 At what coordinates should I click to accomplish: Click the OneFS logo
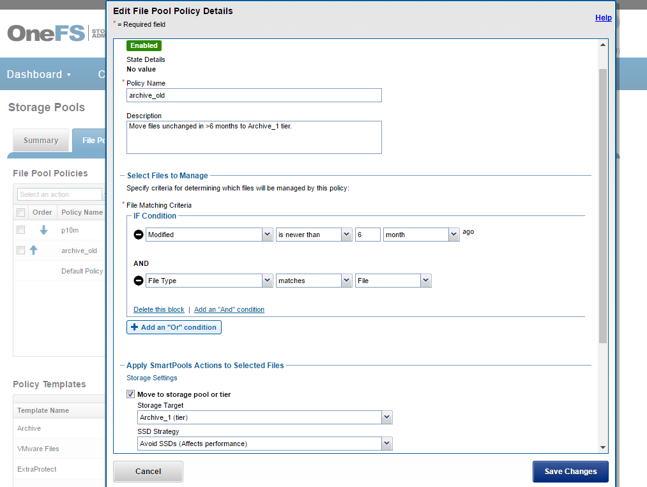point(45,32)
